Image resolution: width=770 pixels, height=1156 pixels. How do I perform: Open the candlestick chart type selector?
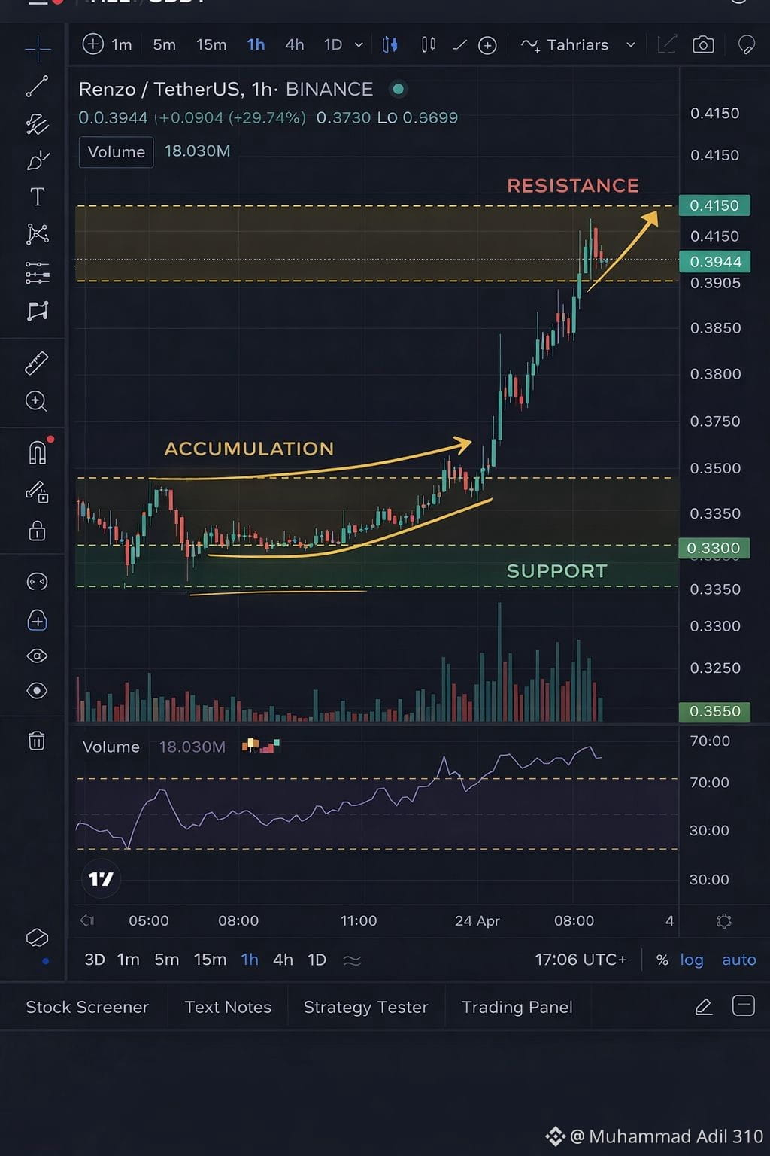390,45
